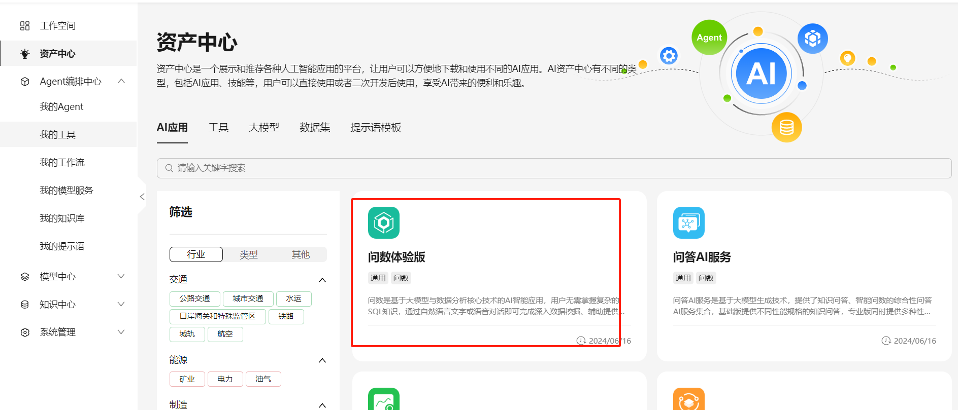Click the orange app icon in bottom card
958x410 pixels.
point(689,399)
